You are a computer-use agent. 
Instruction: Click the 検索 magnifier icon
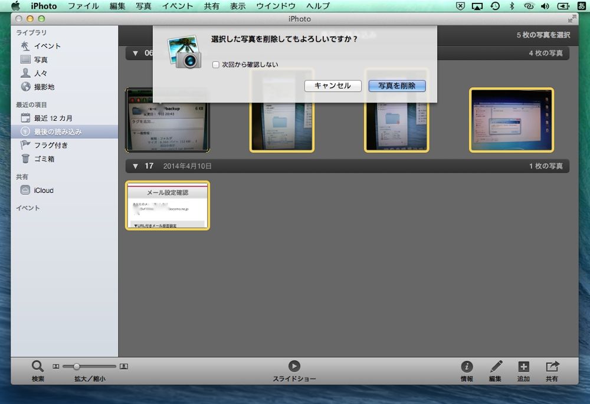37,366
